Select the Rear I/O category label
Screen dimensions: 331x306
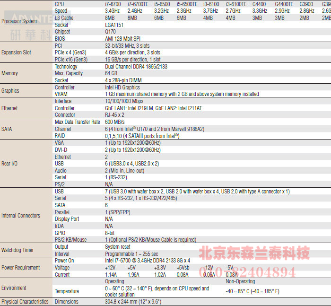point(10,164)
